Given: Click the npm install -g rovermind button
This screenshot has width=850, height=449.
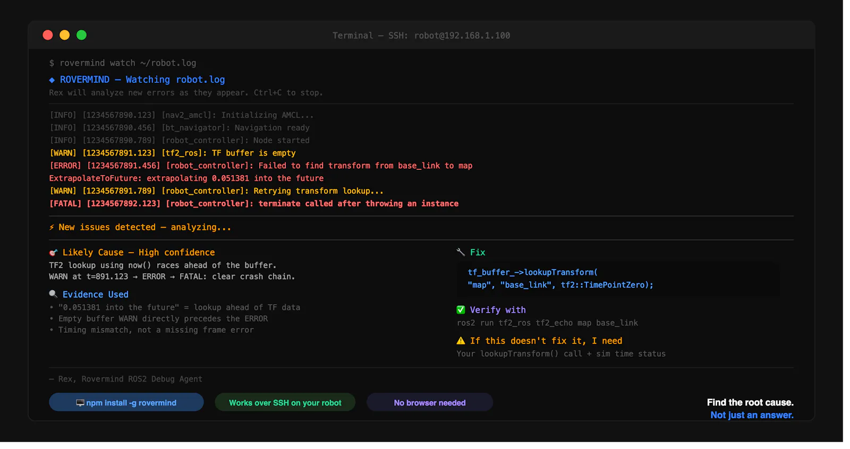Looking at the screenshot, I should tap(126, 402).
